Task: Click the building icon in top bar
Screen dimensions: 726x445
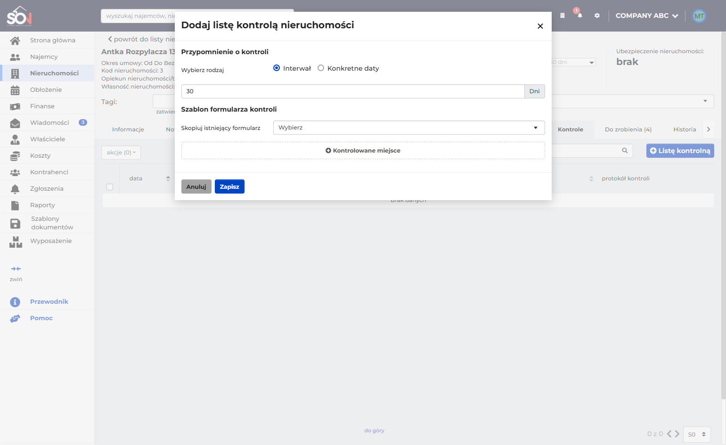Action: point(562,16)
